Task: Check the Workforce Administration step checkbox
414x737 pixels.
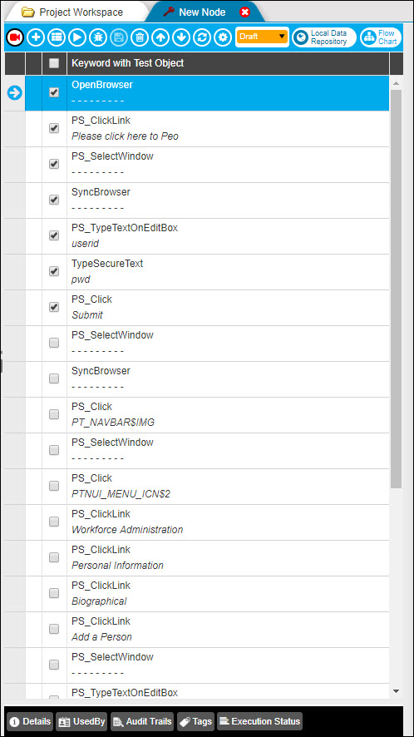Action: pyautogui.click(x=54, y=522)
